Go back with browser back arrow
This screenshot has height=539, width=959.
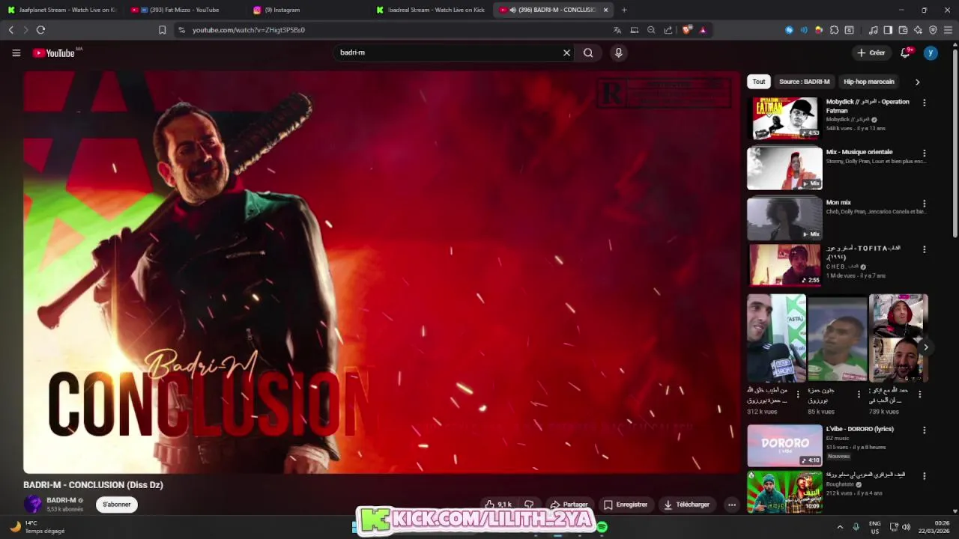tap(11, 30)
